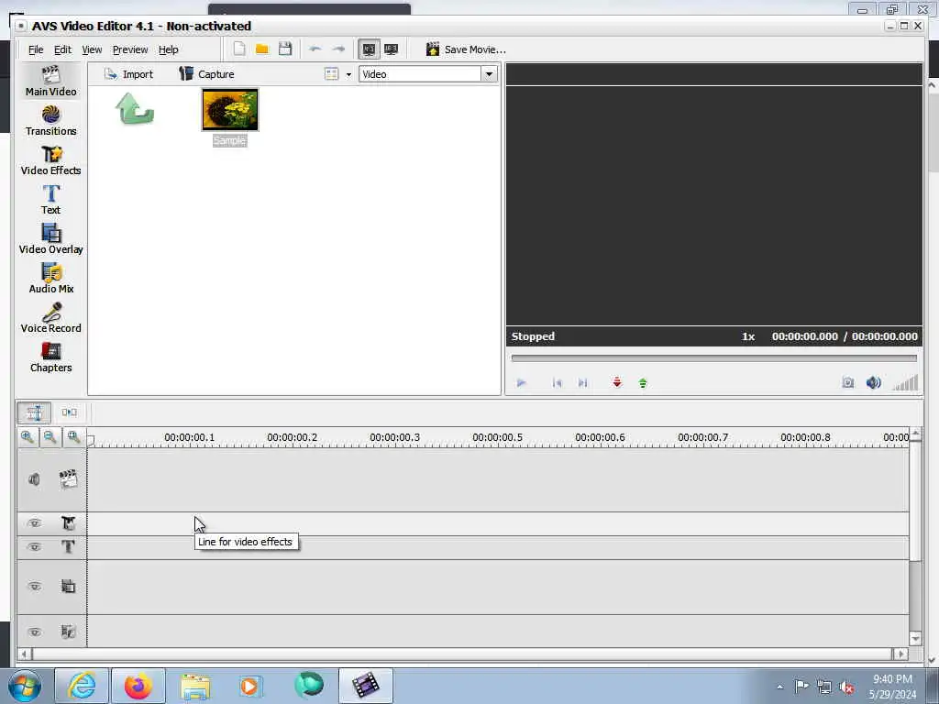The image size is (939, 704).
Task: Open Windows Explorer from taskbar
Action: pyautogui.click(x=195, y=686)
